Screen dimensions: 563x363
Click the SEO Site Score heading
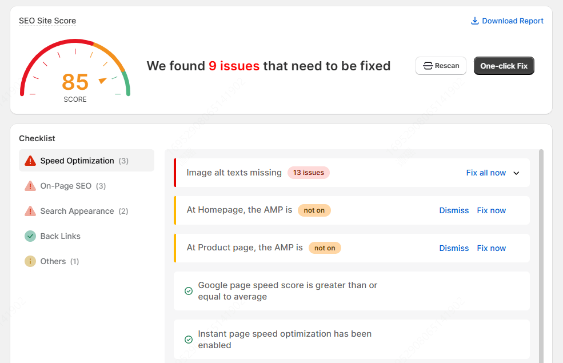pos(47,21)
